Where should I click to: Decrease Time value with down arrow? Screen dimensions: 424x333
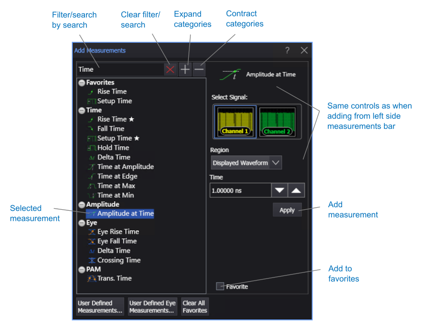point(279,190)
